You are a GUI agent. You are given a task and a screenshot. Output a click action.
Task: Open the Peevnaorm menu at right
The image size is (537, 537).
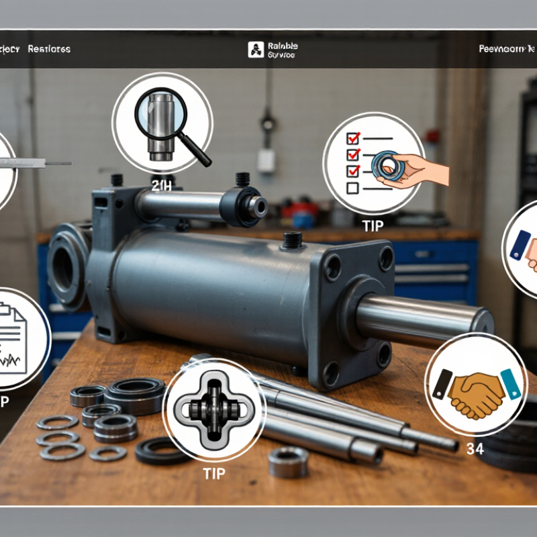507,49
